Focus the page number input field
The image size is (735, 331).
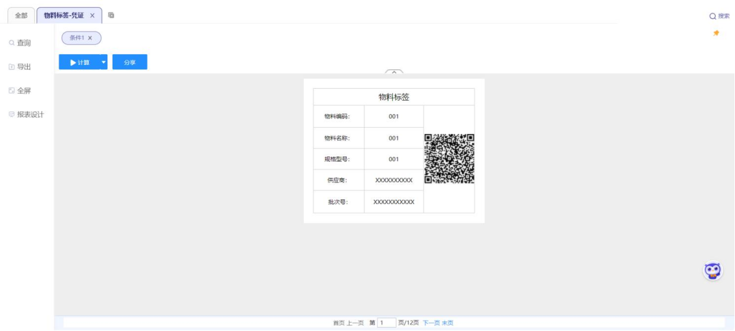pos(387,323)
